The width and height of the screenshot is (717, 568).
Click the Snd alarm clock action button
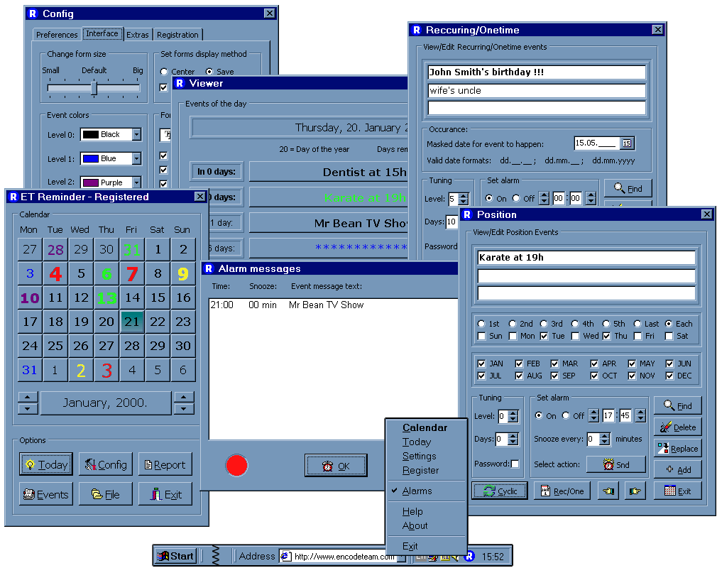(x=616, y=464)
